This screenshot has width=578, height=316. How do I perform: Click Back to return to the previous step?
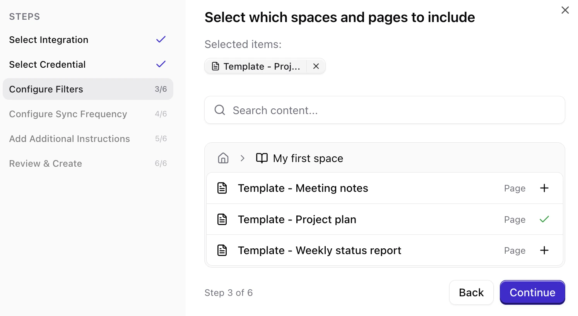pos(471,292)
